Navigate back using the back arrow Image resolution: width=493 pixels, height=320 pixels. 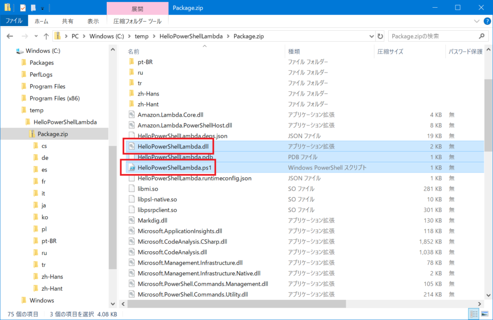click(x=10, y=36)
